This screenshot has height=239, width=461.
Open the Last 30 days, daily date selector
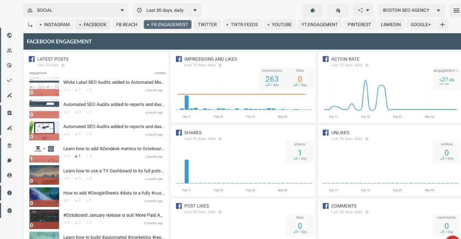(167, 11)
